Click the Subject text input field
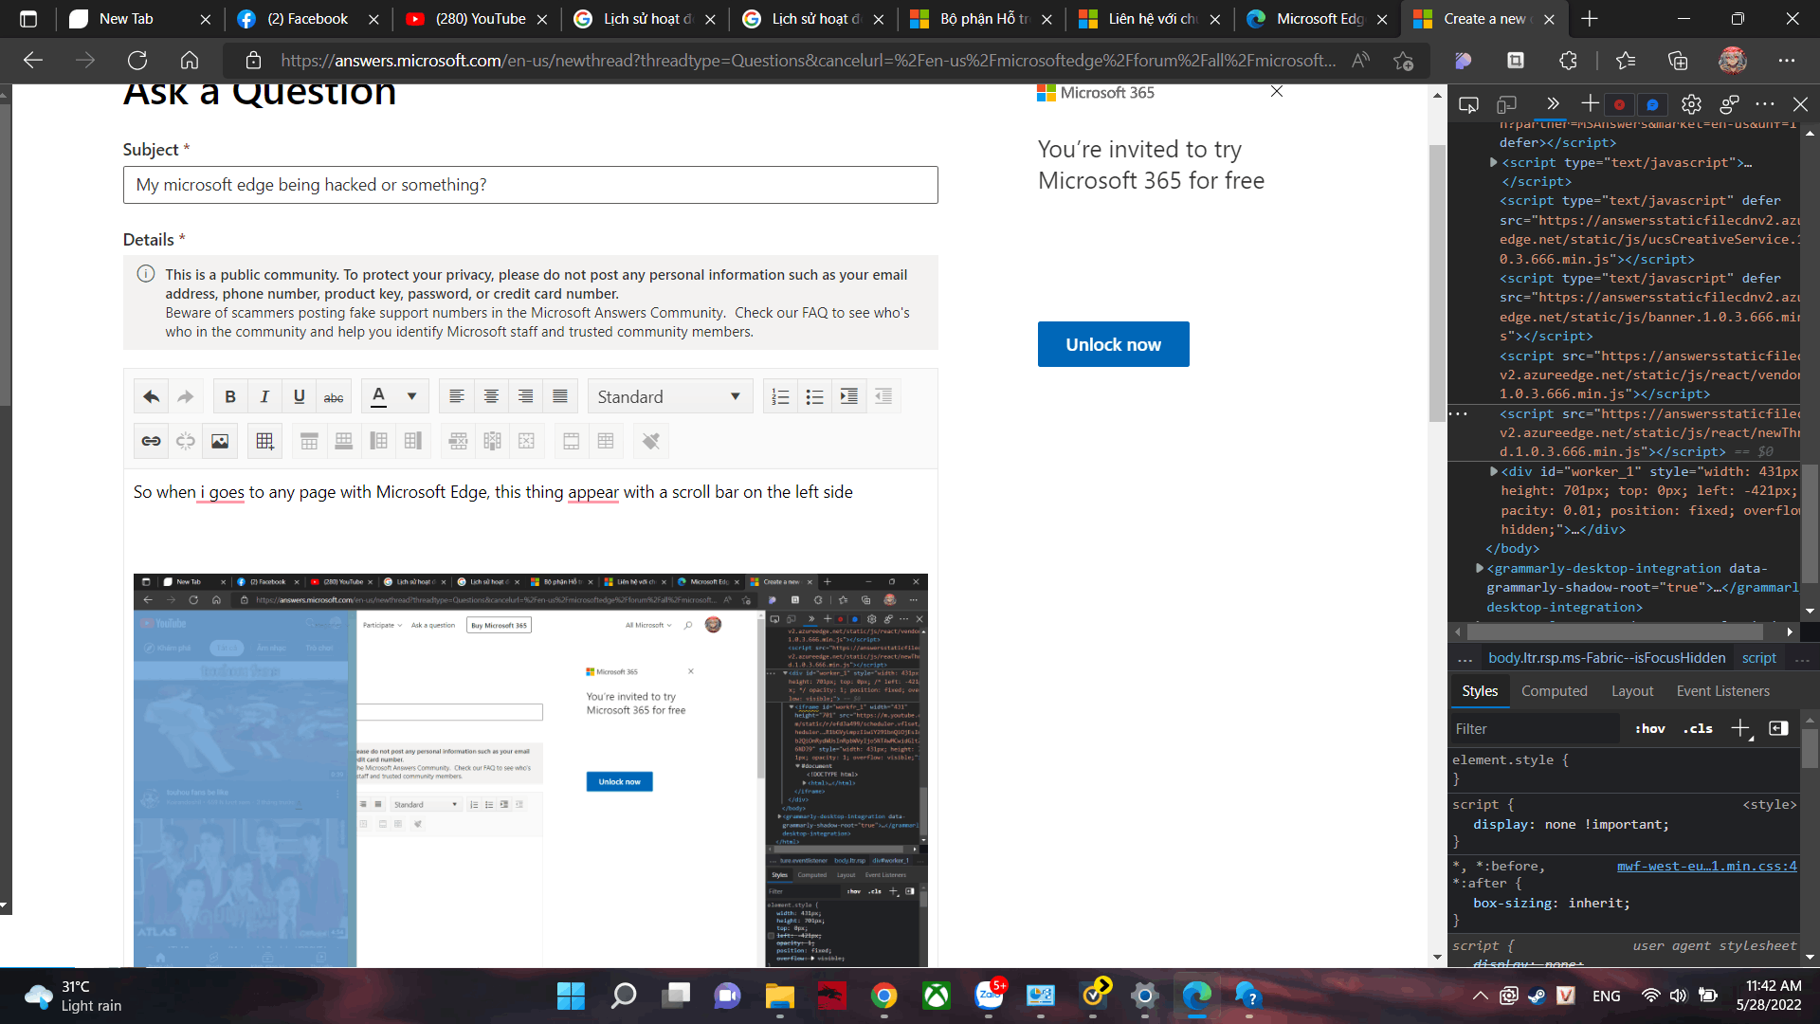 530,185
